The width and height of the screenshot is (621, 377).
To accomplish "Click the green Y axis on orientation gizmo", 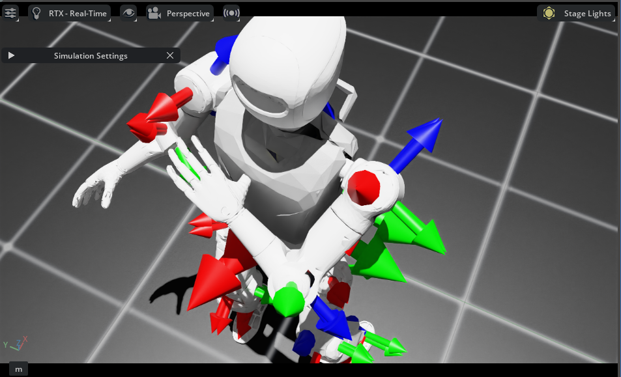I will [5, 344].
